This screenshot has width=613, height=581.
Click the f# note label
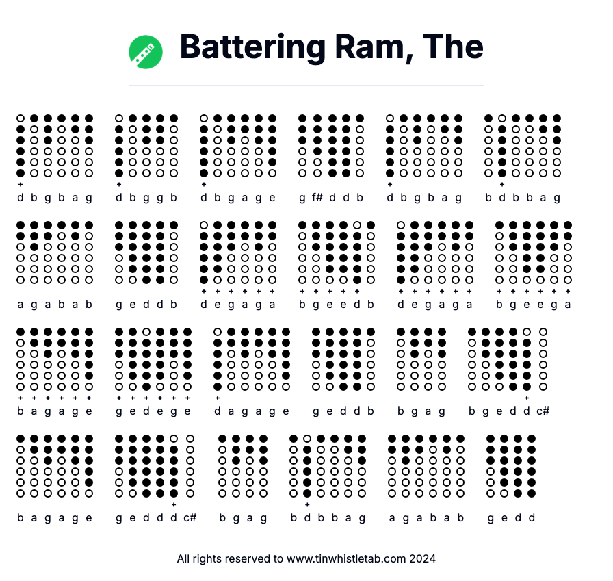coord(317,198)
